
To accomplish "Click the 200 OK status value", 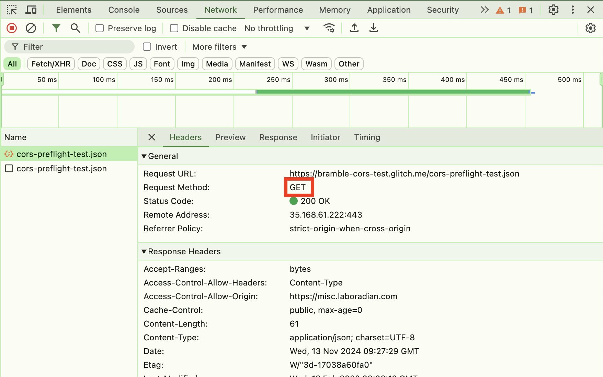I will [x=310, y=201].
